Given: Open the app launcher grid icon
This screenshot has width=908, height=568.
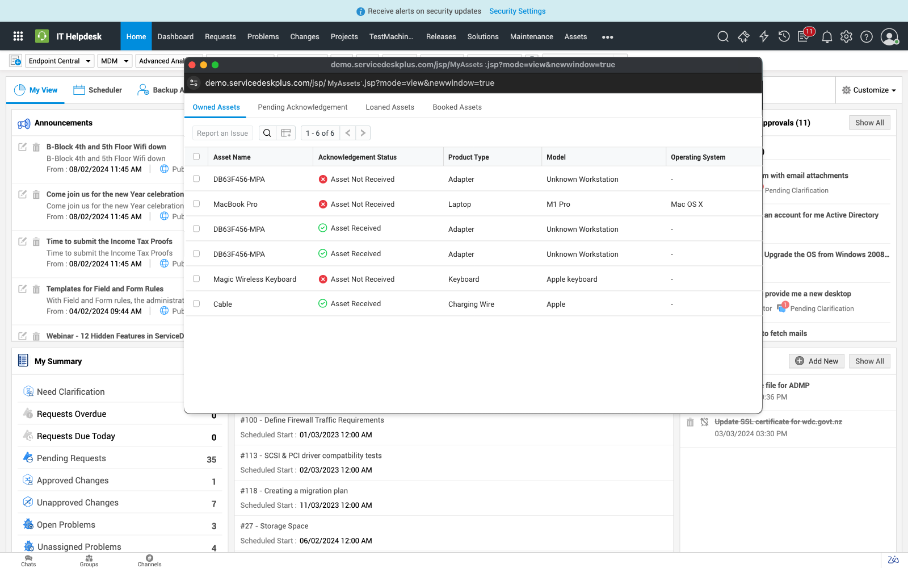Looking at the screenshot, I should [x=18, y=36].
